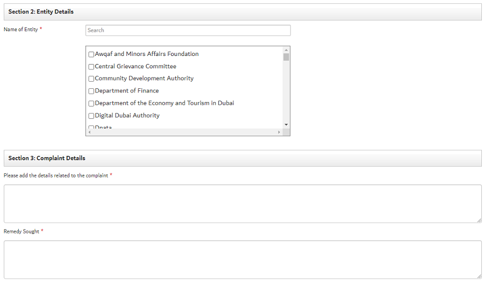
Task: Click the entity list horizontal scrollbar track
Action: (x=184, y=132)
